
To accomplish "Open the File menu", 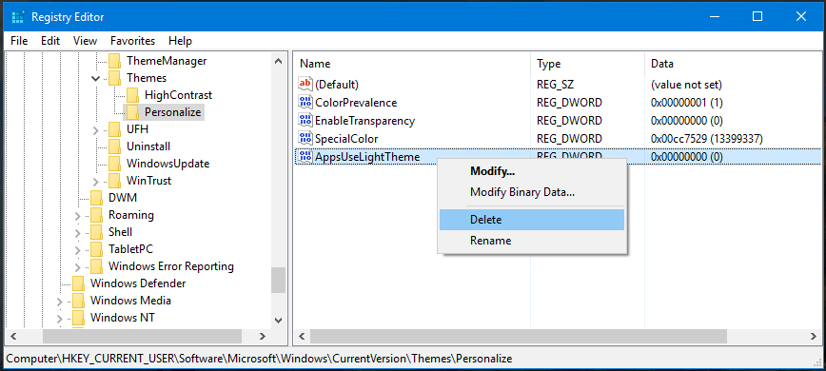I will (19, 41).
